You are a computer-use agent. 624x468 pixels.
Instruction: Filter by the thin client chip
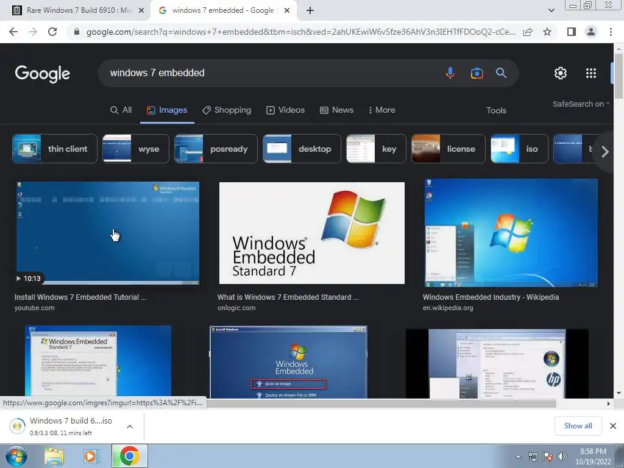click(54, 149)
